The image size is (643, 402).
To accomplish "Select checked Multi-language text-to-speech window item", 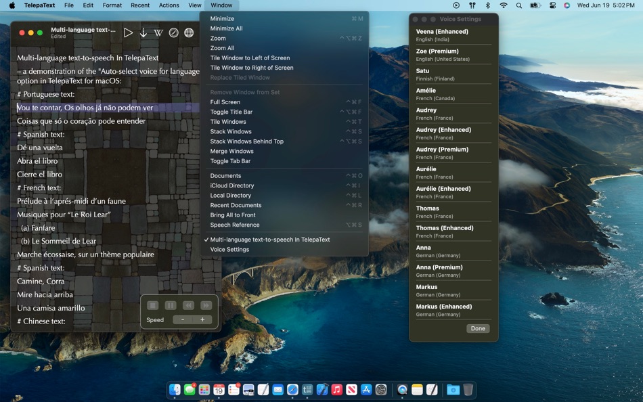I will pos(270,240).
